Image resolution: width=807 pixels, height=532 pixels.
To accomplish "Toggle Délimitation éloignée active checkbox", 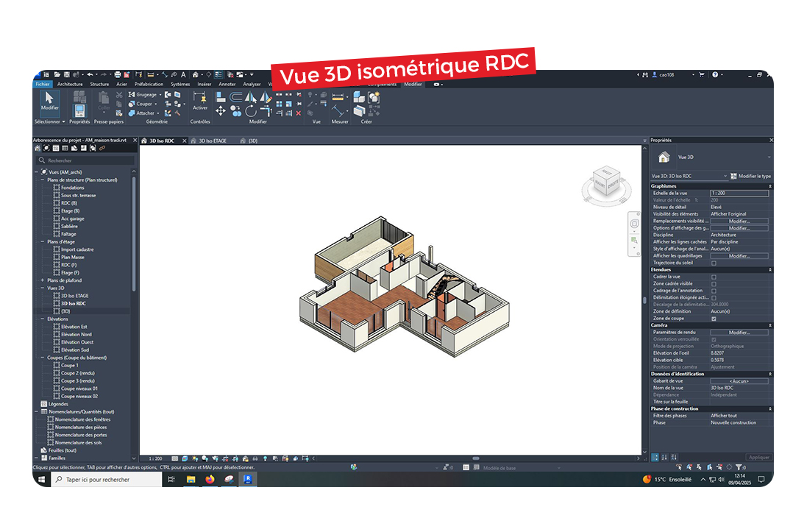I will coord(714,298).
